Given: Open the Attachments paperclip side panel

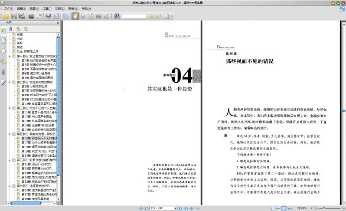Looking at the screenshot, I should pos(3,72).
